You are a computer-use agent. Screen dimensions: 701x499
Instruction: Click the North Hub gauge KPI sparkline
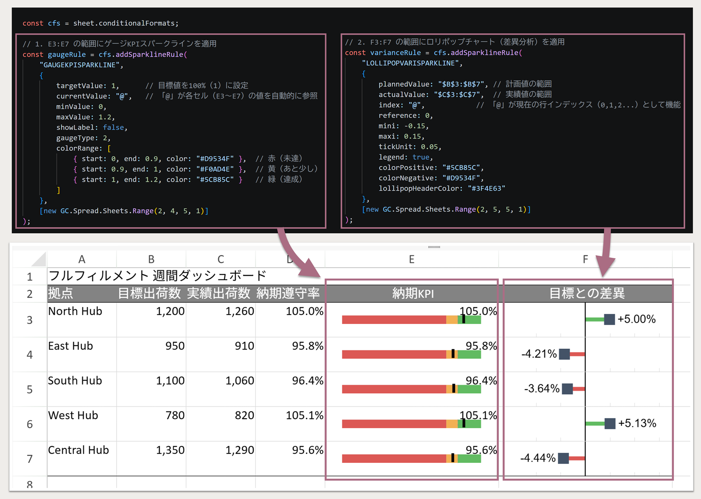tap(411, 320)
